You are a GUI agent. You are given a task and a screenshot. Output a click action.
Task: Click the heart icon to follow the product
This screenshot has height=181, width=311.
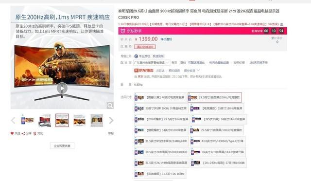tap(12, 133)
